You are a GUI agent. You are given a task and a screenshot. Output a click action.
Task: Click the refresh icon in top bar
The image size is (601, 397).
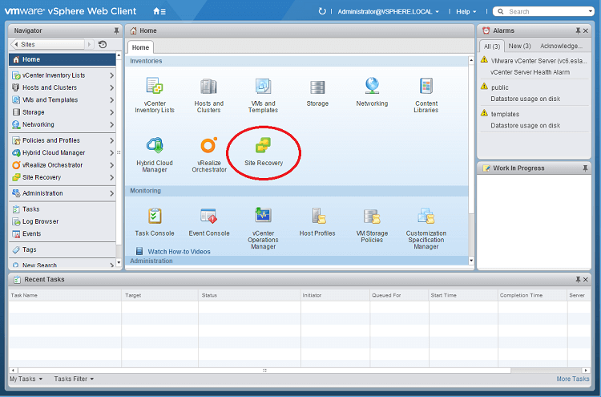(322, 11)
